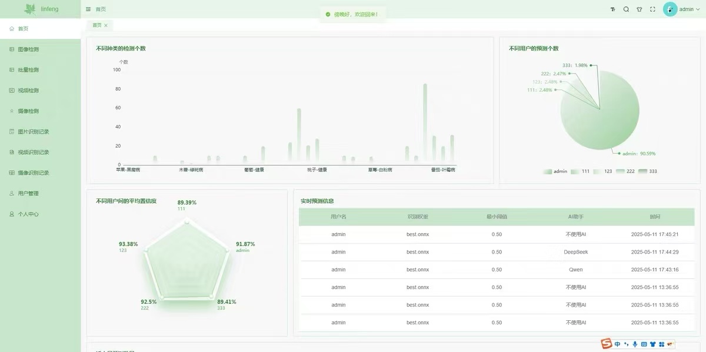
Task: Click DeepSeek cell in prediction table
Action: pyautogui.click(x=576, y=252)
